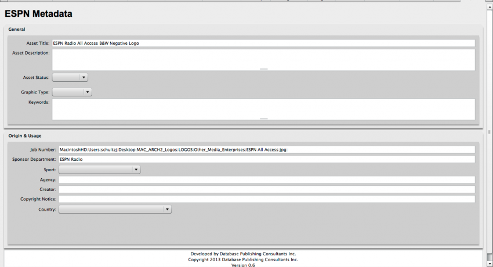Click the Creator input field
The image size is (493, 267).
[267, 189]
